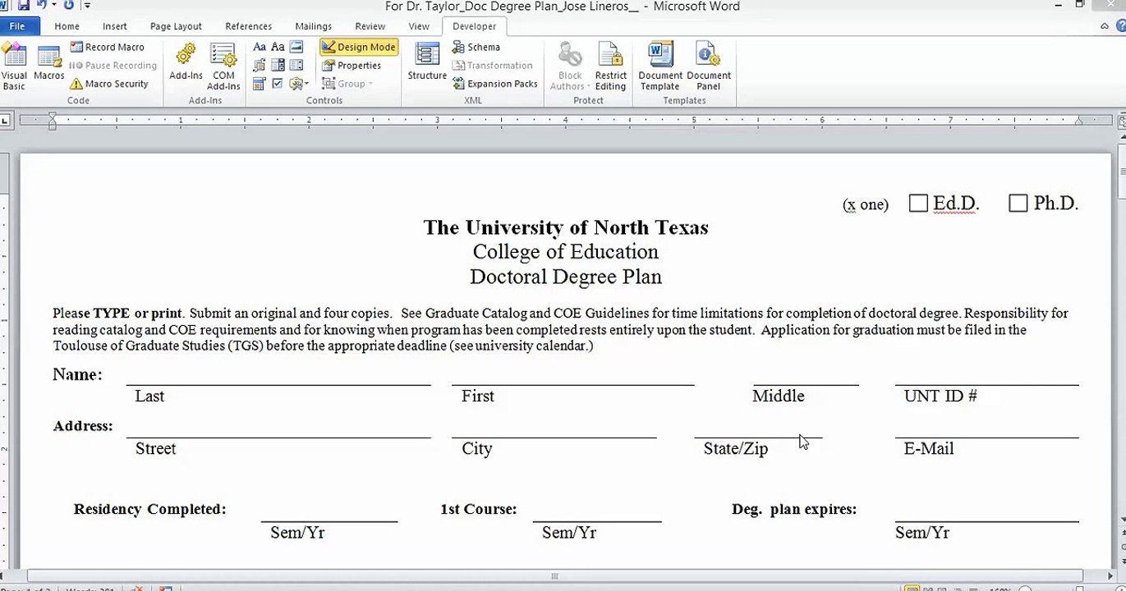1126x591 pixels.
Task: Insert Building Block Gallery content control
Action: [x=260, y=66]
